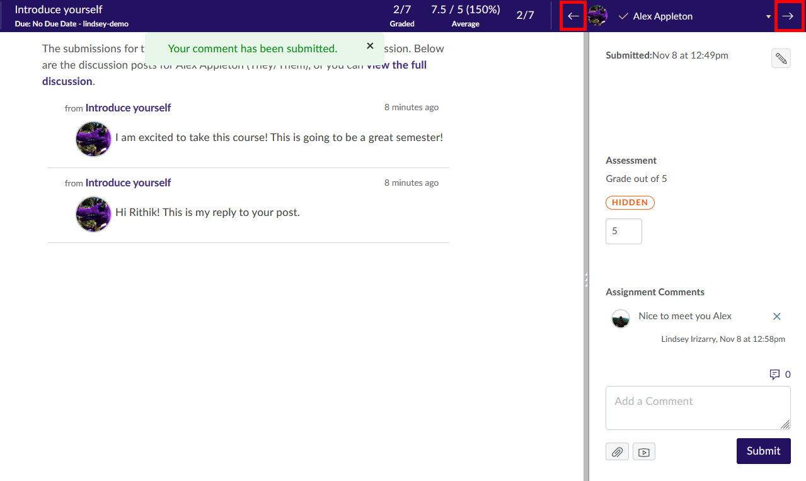Viewport: 806px width, 481px height.
Task: Focus the grade out of 5 field
Action: point(623,231)
